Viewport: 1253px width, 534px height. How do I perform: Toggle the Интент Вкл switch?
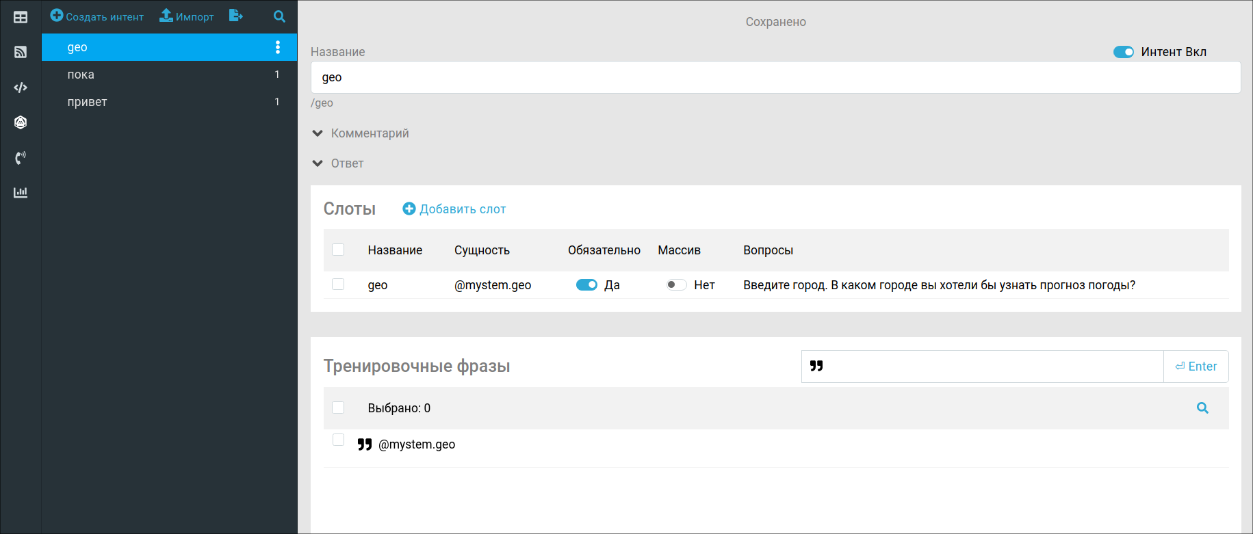[x=1123, y=52]
